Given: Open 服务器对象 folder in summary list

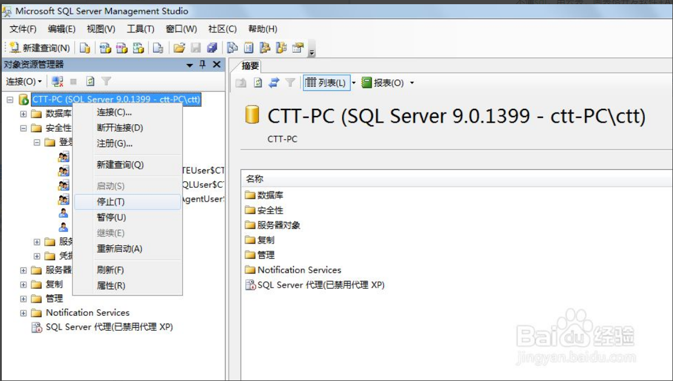Looking at the screenshot, I should click(273, 225).
